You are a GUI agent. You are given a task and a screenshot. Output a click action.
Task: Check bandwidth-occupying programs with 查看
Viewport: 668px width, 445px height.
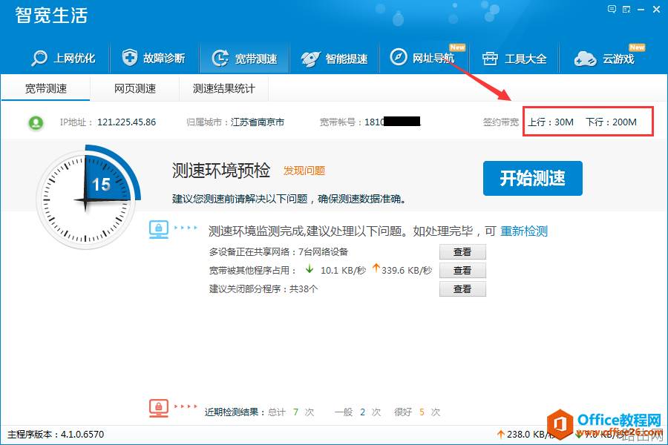pos(462,270)
